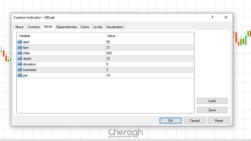Image resolution: width=251 pixels, height=141 pixels.
Task: Click the integer icon beside per
Action: point(20,75)
